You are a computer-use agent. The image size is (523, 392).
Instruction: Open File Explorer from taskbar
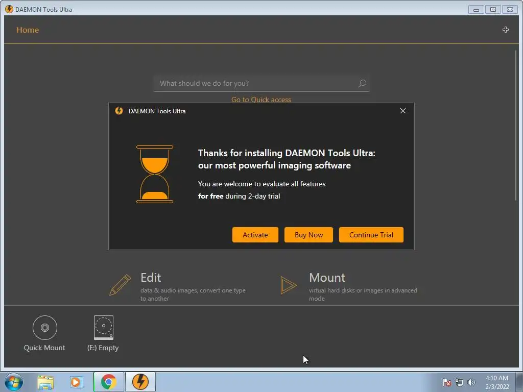point(45,382)
